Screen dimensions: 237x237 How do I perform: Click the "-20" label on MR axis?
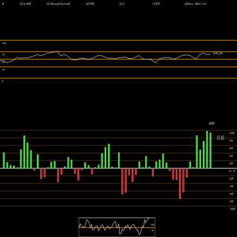click(x=231, y=179)
